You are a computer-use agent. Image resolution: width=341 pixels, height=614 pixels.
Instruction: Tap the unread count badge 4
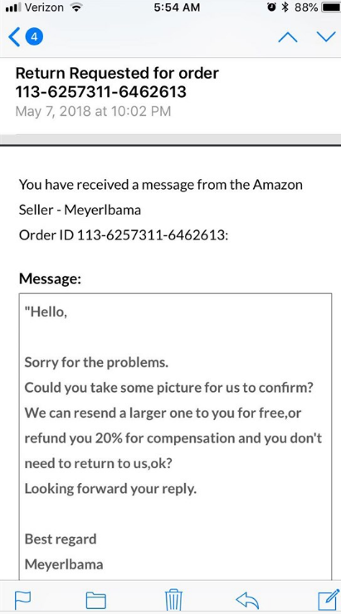[x=34, y=37]
